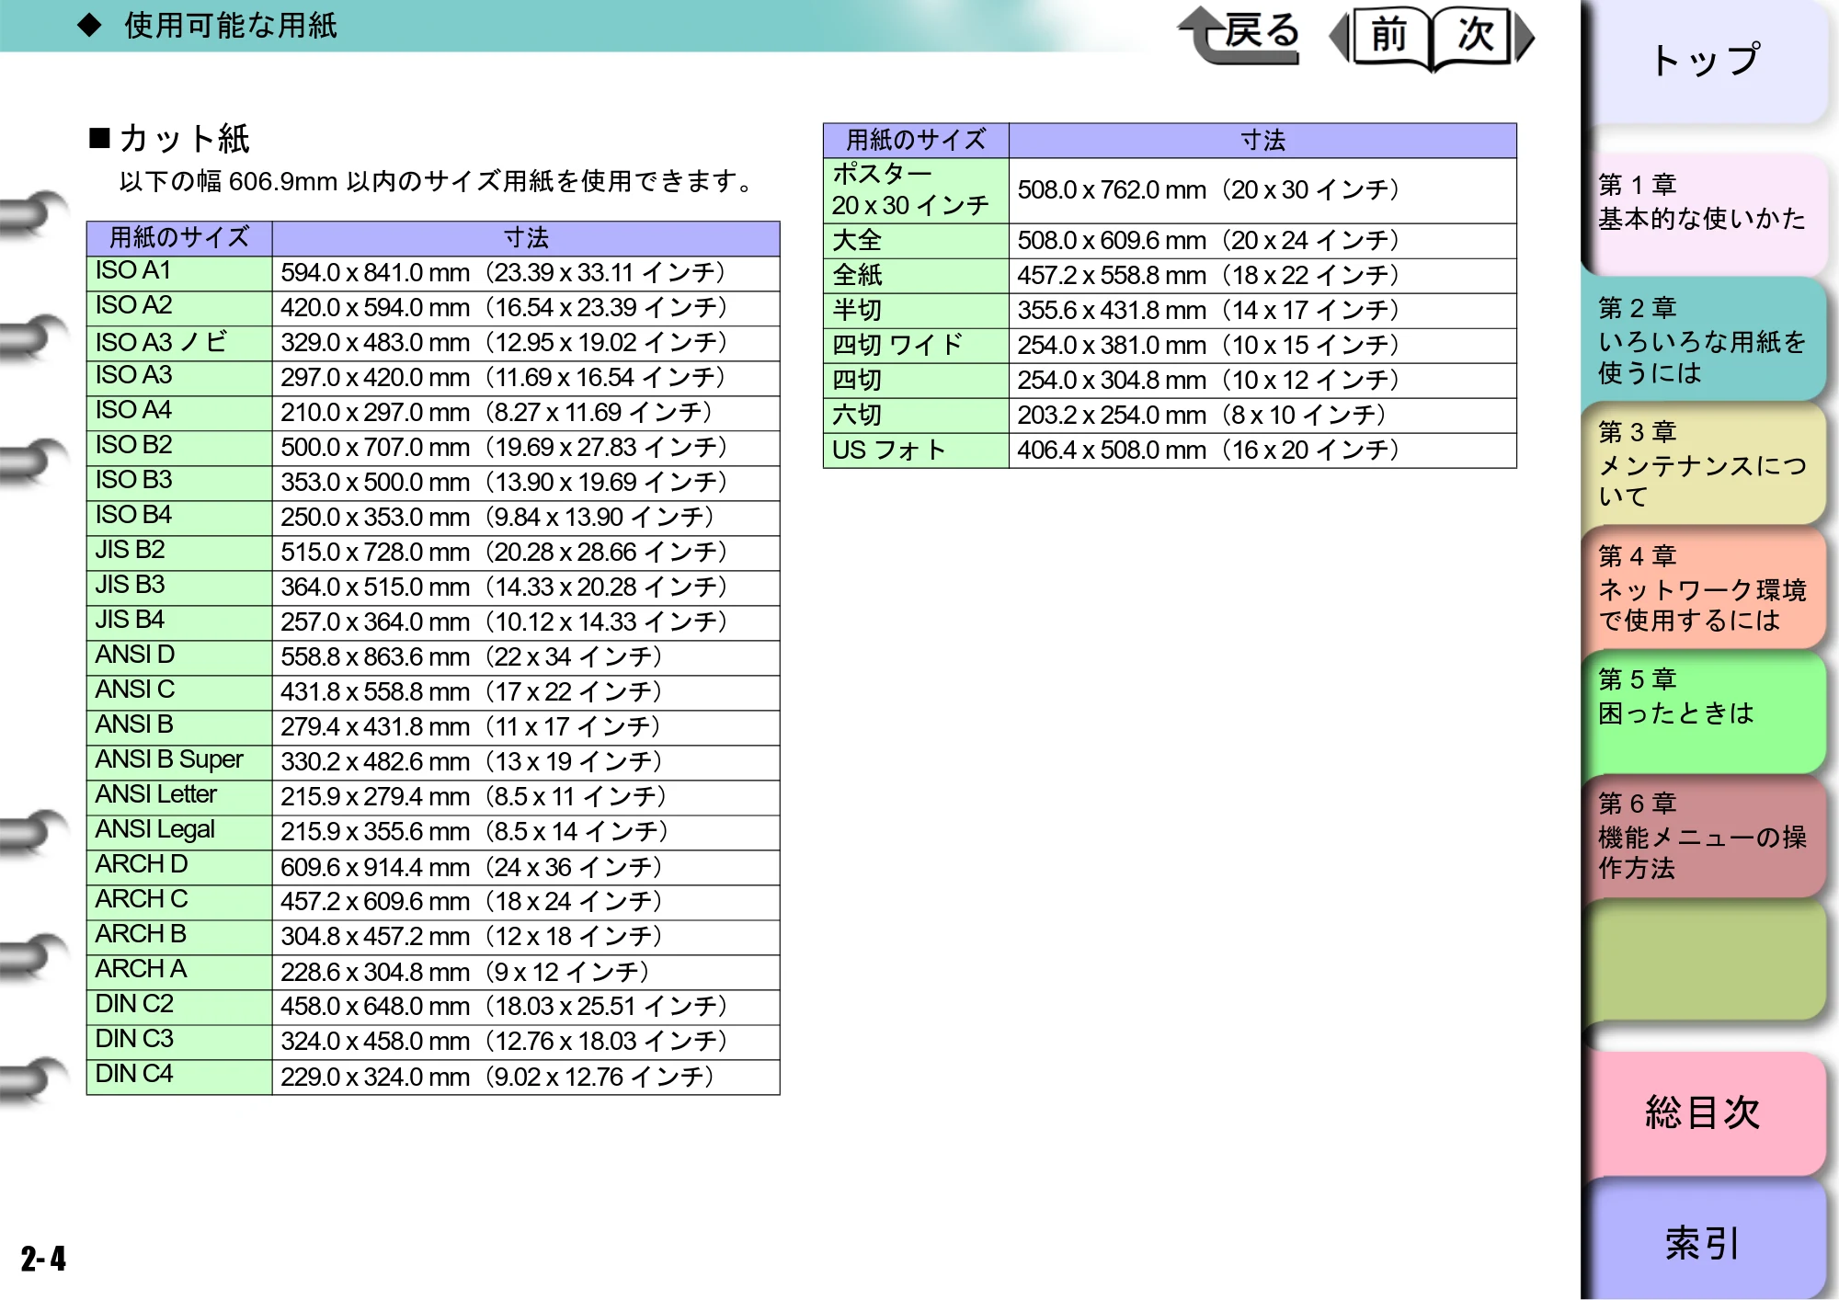Click the DIN C4 size cell

pyautogui.click(x=179, y=1077)
